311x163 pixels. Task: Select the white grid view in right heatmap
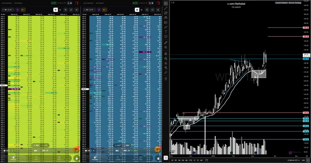(x=137, y=10)
